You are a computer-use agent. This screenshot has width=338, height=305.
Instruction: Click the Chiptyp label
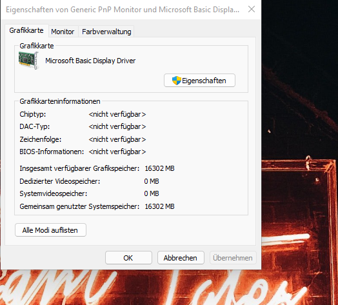33,114
